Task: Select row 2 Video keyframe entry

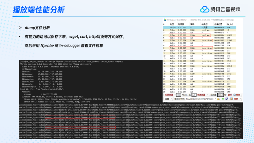Action: pyautogui.click(x=199, y=30)
